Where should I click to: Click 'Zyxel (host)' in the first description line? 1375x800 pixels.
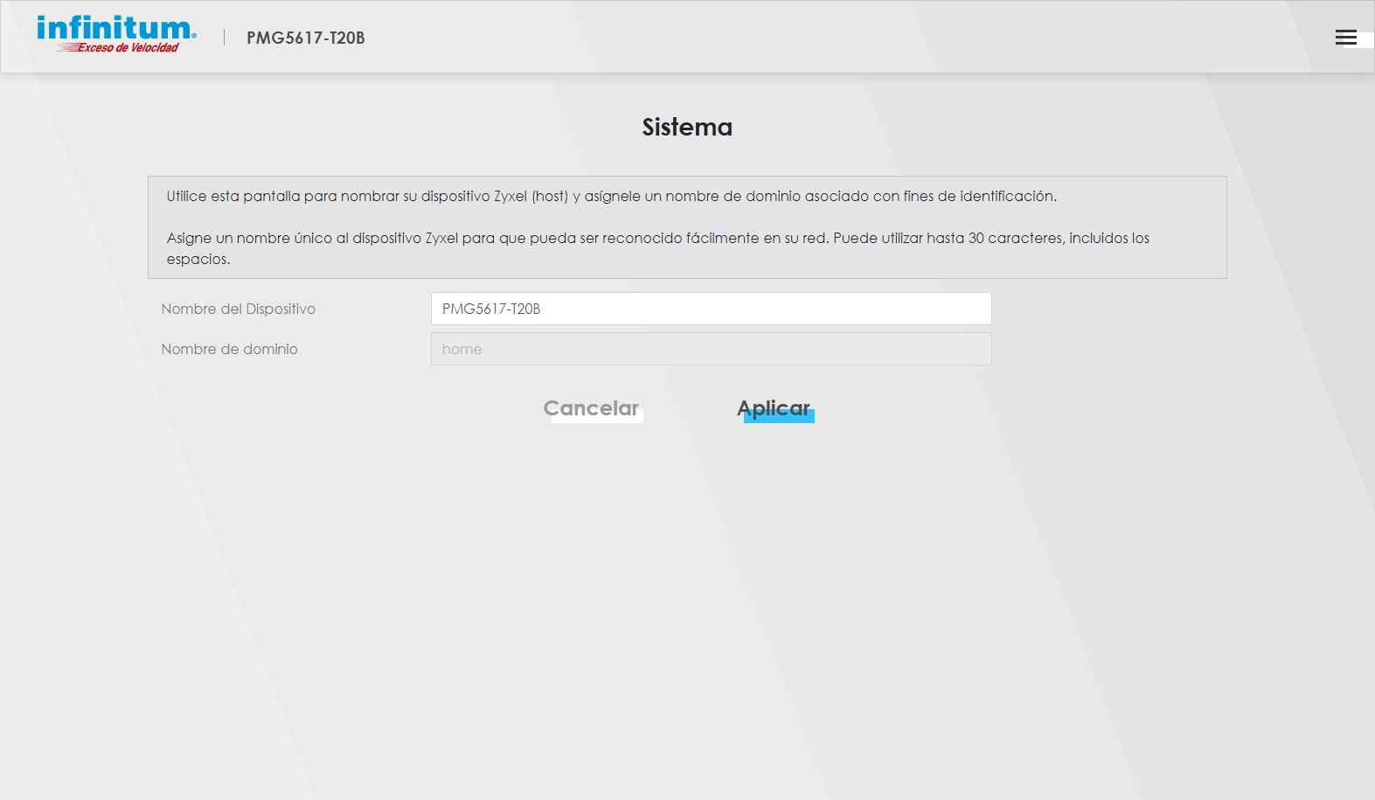coord(531,196)
